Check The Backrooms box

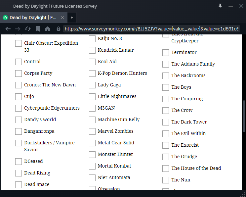[166, 76]
